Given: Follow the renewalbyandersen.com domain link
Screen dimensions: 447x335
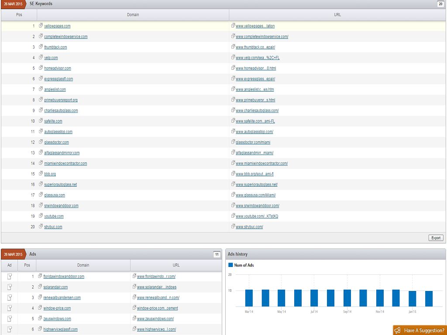Looking at the screenshot, I should pos(62,297).
